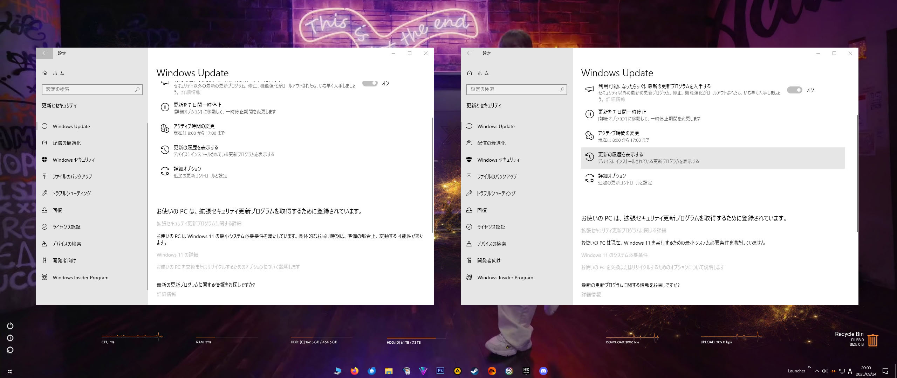The height and width of the screenshot is (378, 897).
Task: Click Windows 11 のシステム必要条件 link
Action: tap(614, 255)
